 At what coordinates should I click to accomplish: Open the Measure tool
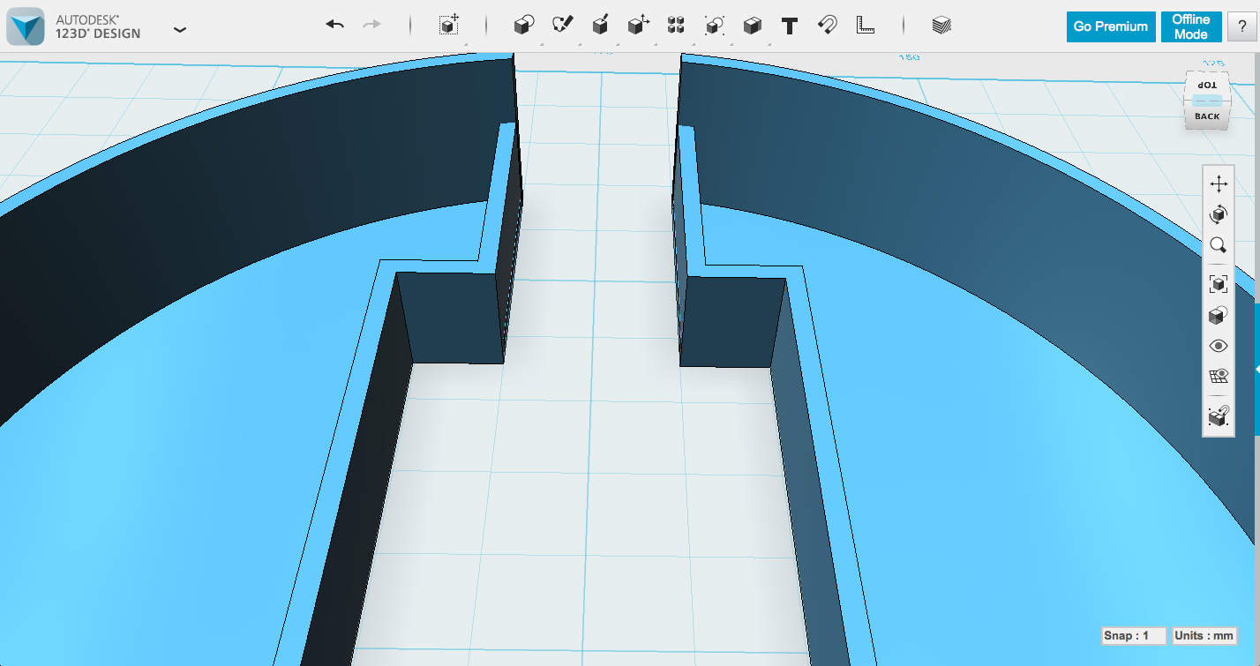pyautogui.click(x=866, y=25)
